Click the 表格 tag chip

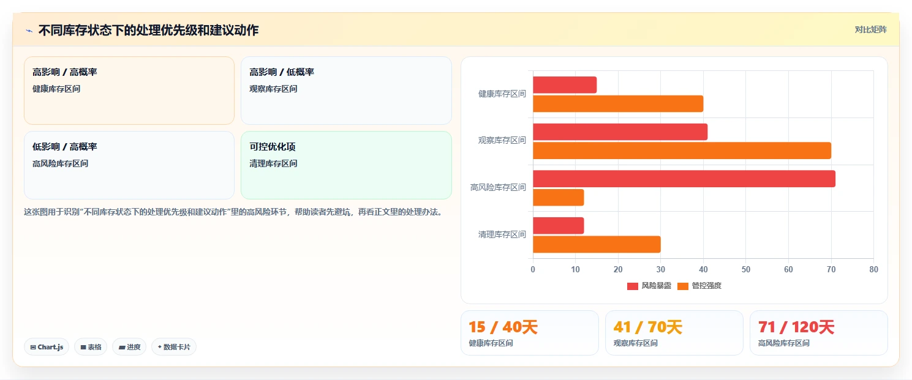(x=91, y=347)
